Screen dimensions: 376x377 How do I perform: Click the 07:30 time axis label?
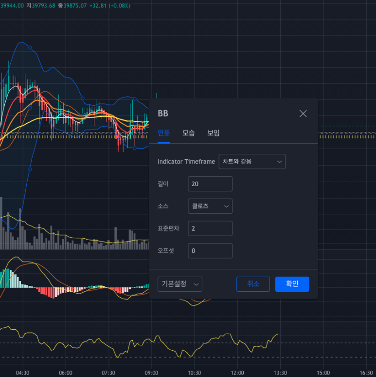coord(108,373)
